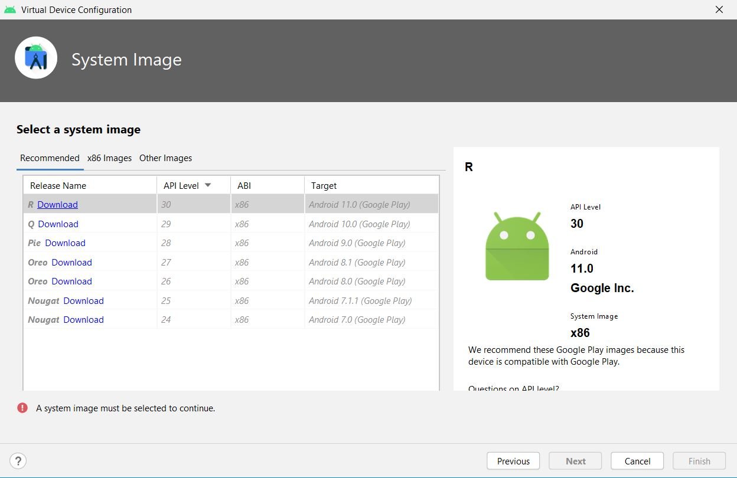Click the green Android robot image

(517, 246)
